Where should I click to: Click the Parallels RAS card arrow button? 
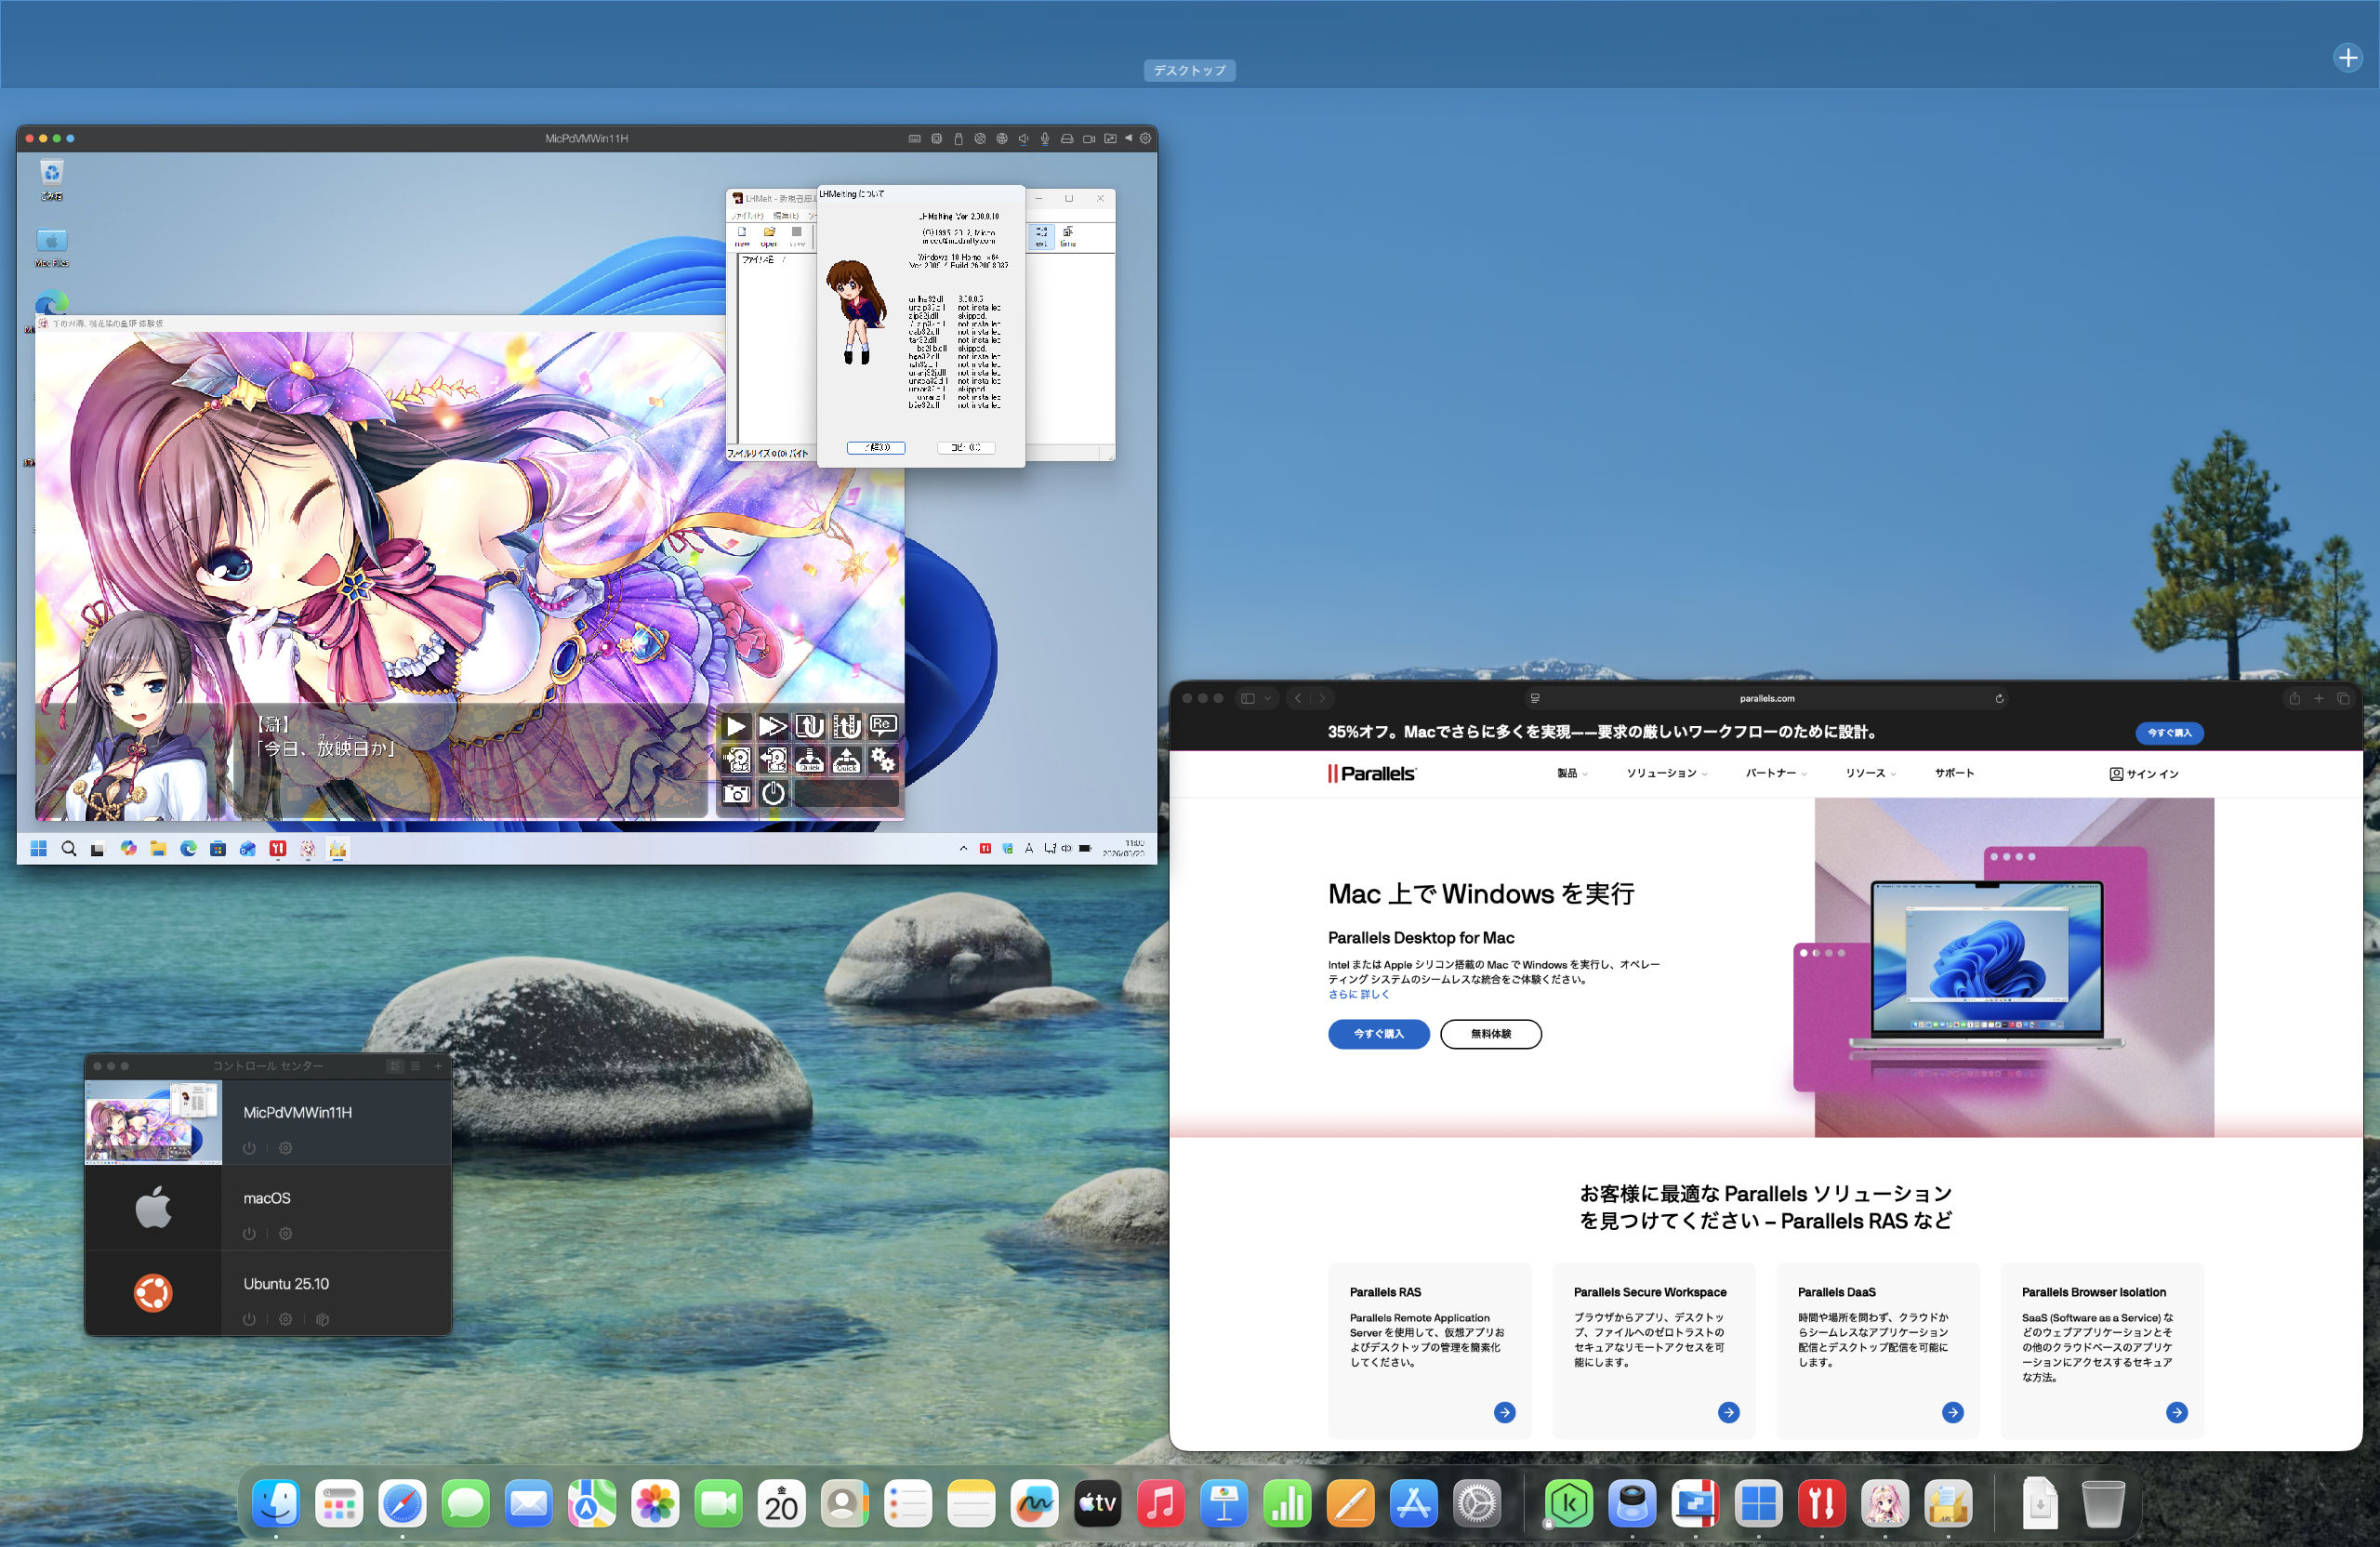[1504, 1412]
